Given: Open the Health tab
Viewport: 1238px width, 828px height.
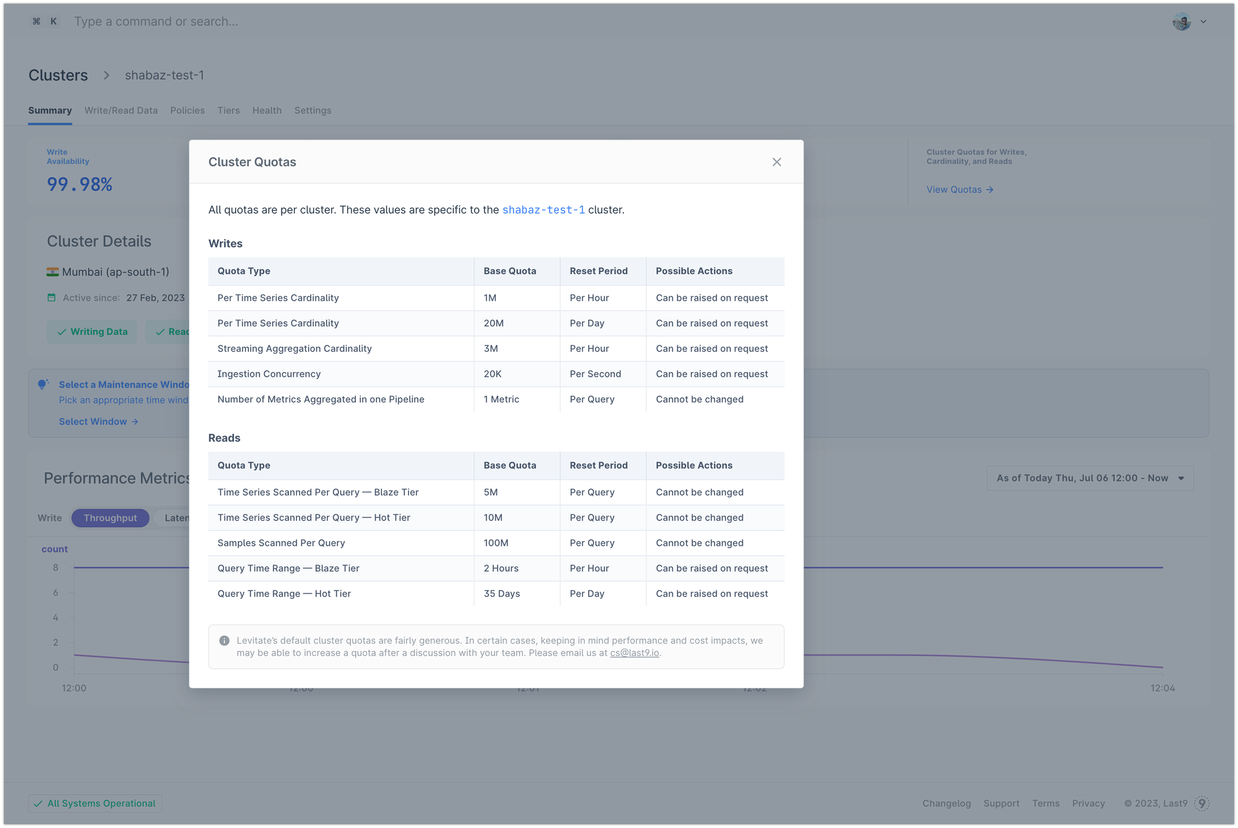Looking at the screenshot, I should point(267,110).
